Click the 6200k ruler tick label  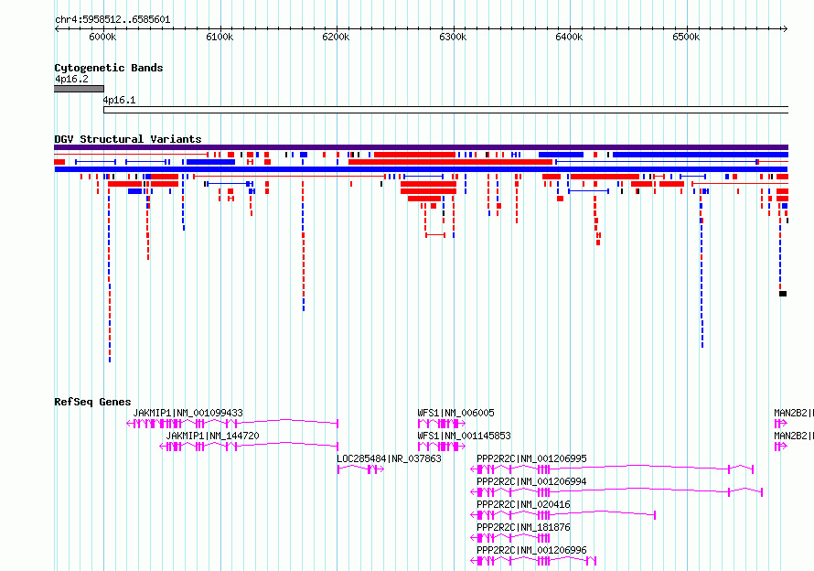click(x=336, y=37)
